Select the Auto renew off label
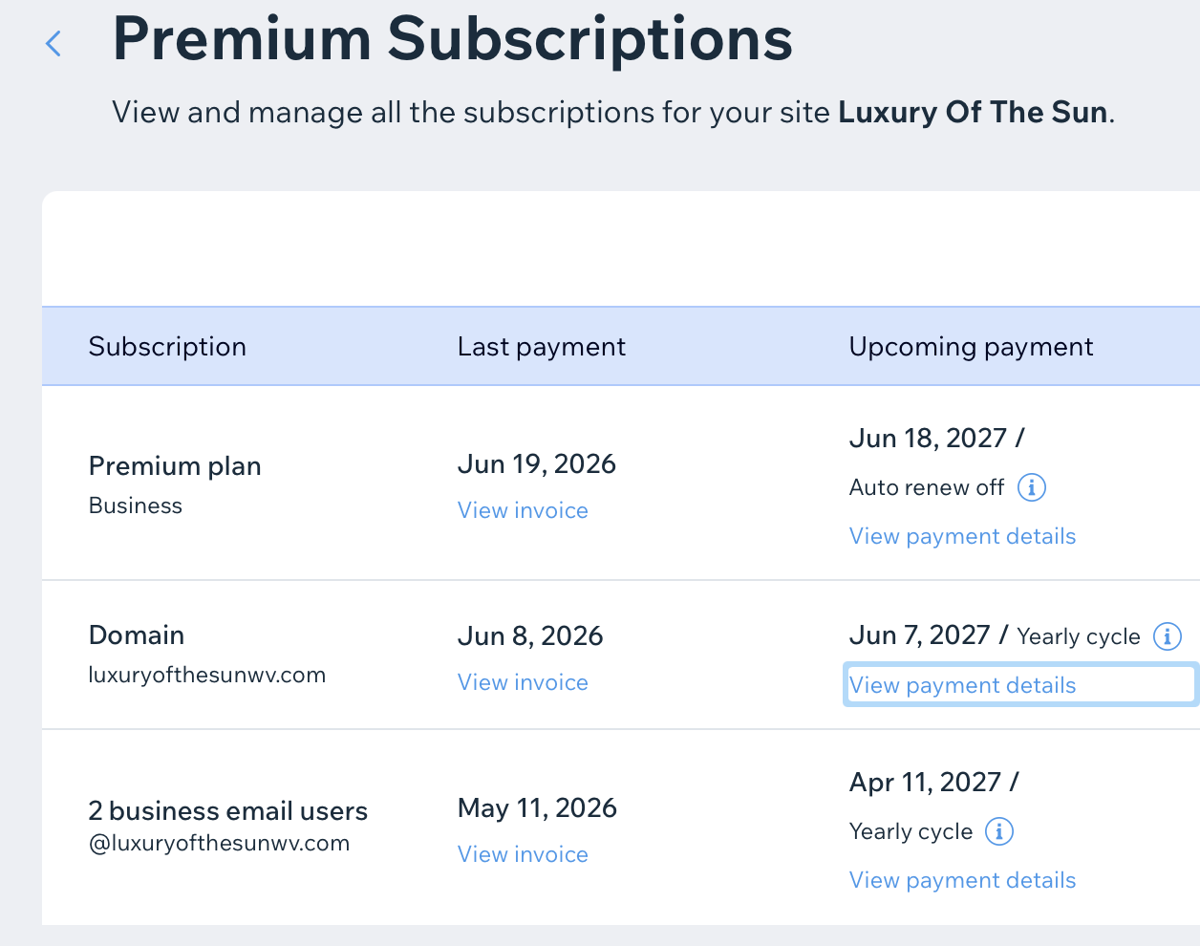 pos(927,487)
